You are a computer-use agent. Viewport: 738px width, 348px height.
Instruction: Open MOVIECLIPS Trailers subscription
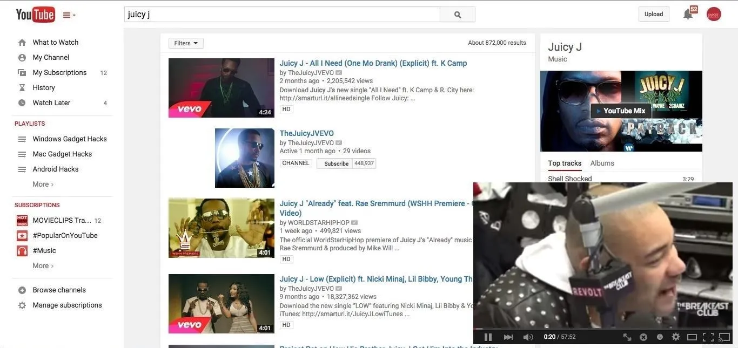coord(62,220)
